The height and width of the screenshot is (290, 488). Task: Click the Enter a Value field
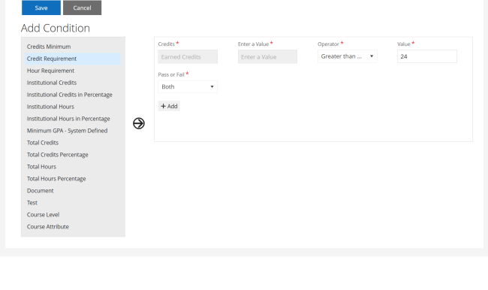coord(267,56)
